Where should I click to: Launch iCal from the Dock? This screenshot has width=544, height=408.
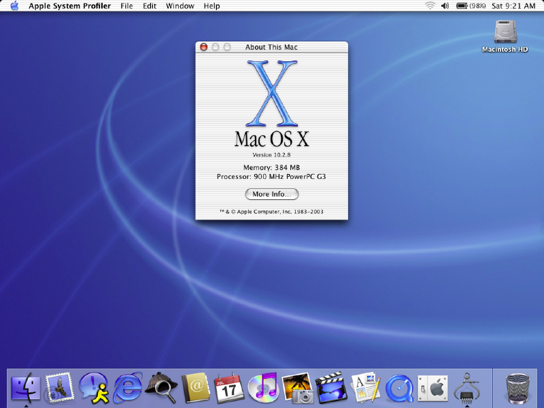(229, 388)
